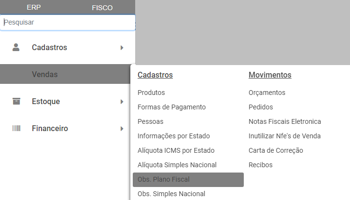Click the Estoque archive box icon
Viewport: 350px width, 200px height.
[16, 101]
